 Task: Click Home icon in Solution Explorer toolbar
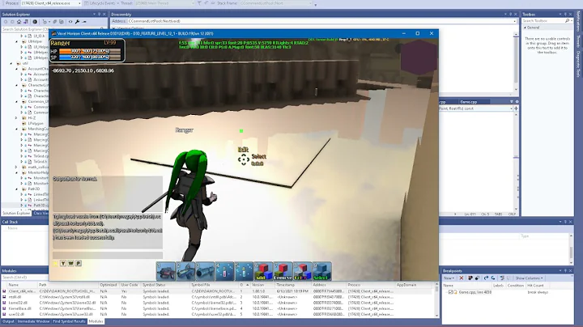click(19, 22)
